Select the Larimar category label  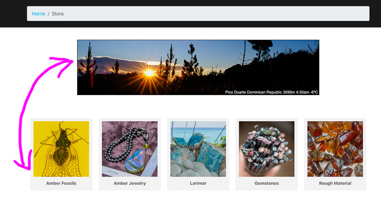(198, 184)
